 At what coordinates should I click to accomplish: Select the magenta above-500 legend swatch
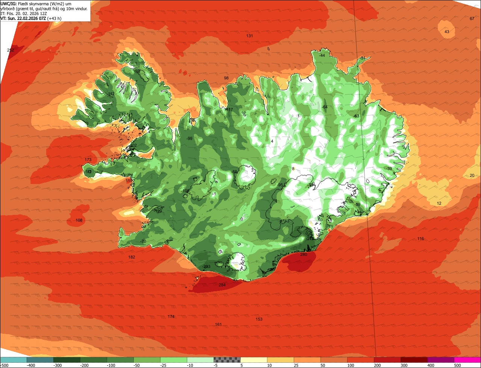point(467,360)
